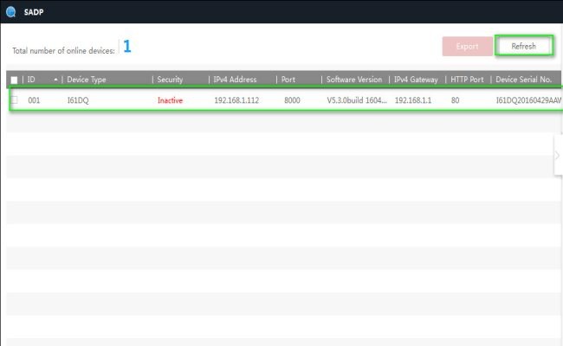Click the SADP logo icon in title bar
Image resolution: width=563 pixels, height=346 pixels.
pyautogui.click(x=9, y=11)
